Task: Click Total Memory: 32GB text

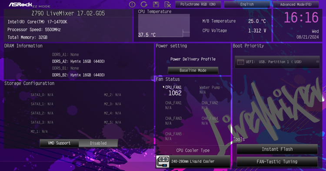Action: pos(27,37)
